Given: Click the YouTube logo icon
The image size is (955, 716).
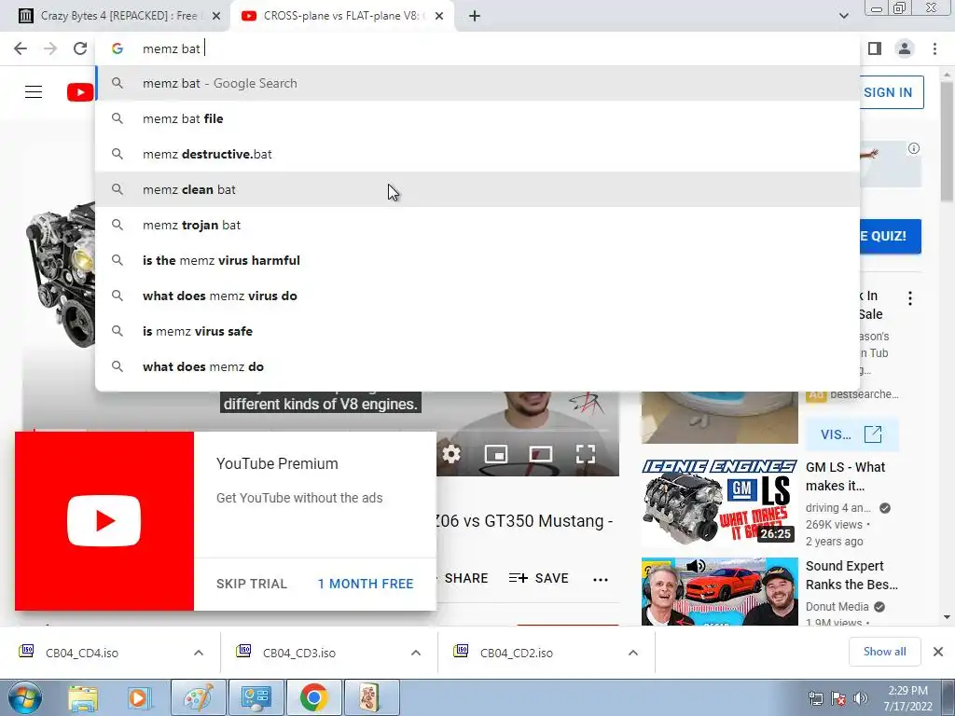Looking at the screenshot, I should [80, 92].
